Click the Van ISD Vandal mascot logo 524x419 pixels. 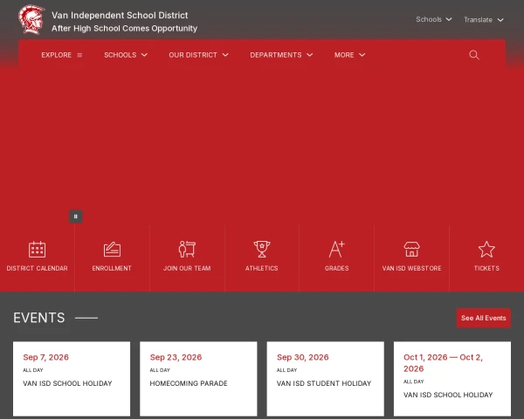coord(31,19)
